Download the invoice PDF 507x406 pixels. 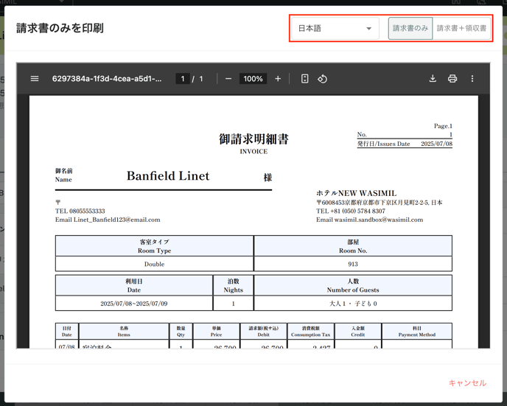(x=433, y=79)
